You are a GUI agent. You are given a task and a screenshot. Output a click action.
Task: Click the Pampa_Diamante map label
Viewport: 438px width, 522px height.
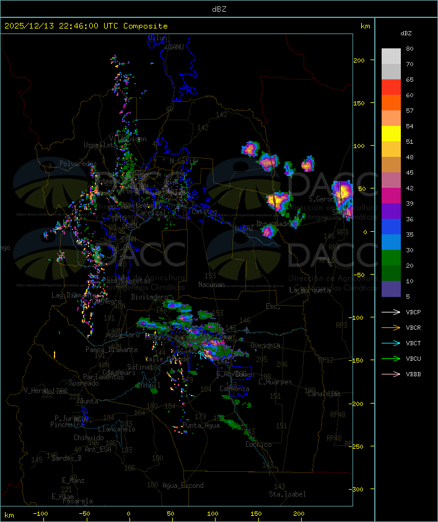(112, 350)
